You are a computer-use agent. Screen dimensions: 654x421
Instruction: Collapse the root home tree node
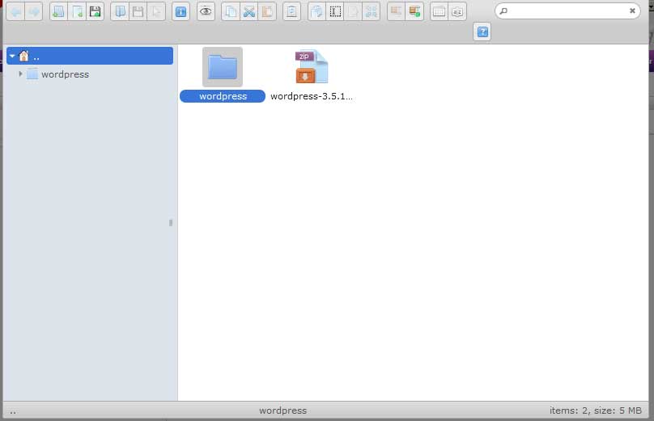(12, 56)
